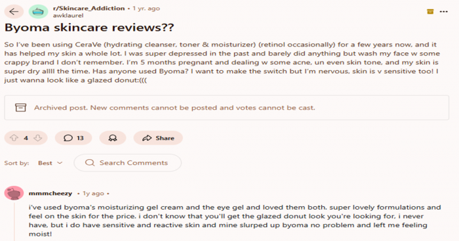Upvote the Byoma skincare post
The image size is (459, 241).
tap(14, 138)
